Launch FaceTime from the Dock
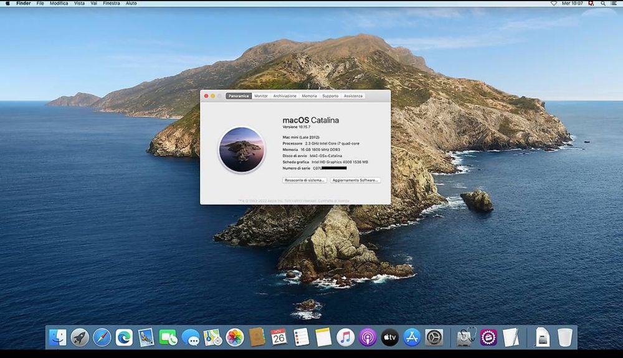The height and width of the screenshot is (358, 623). pos(168,337)
